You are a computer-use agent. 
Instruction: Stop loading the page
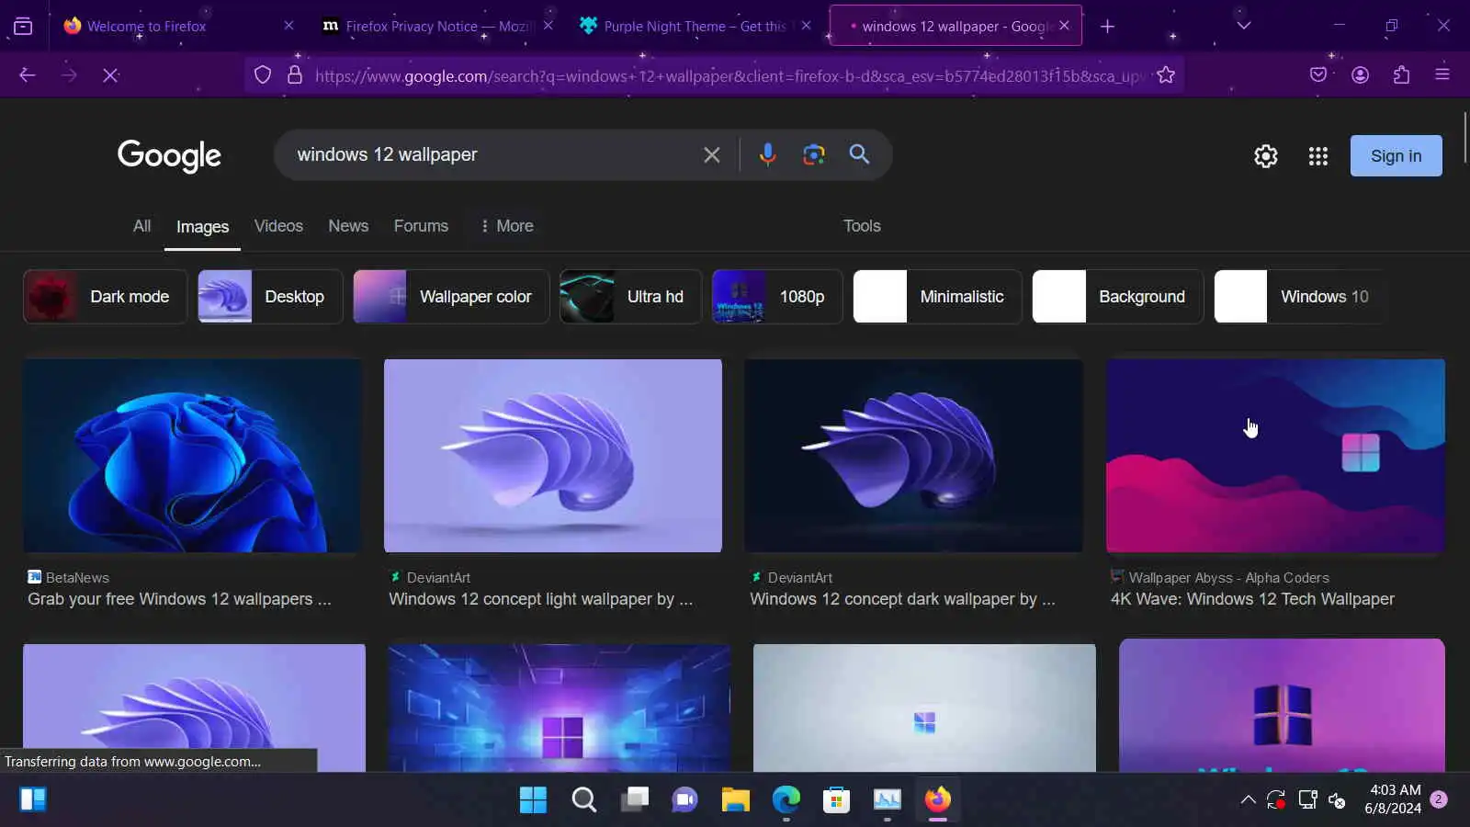pos(110,75)
